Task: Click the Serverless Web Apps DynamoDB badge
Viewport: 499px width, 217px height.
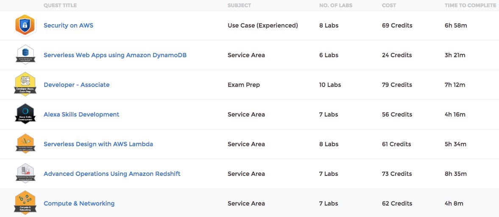Action: (25, 55)
